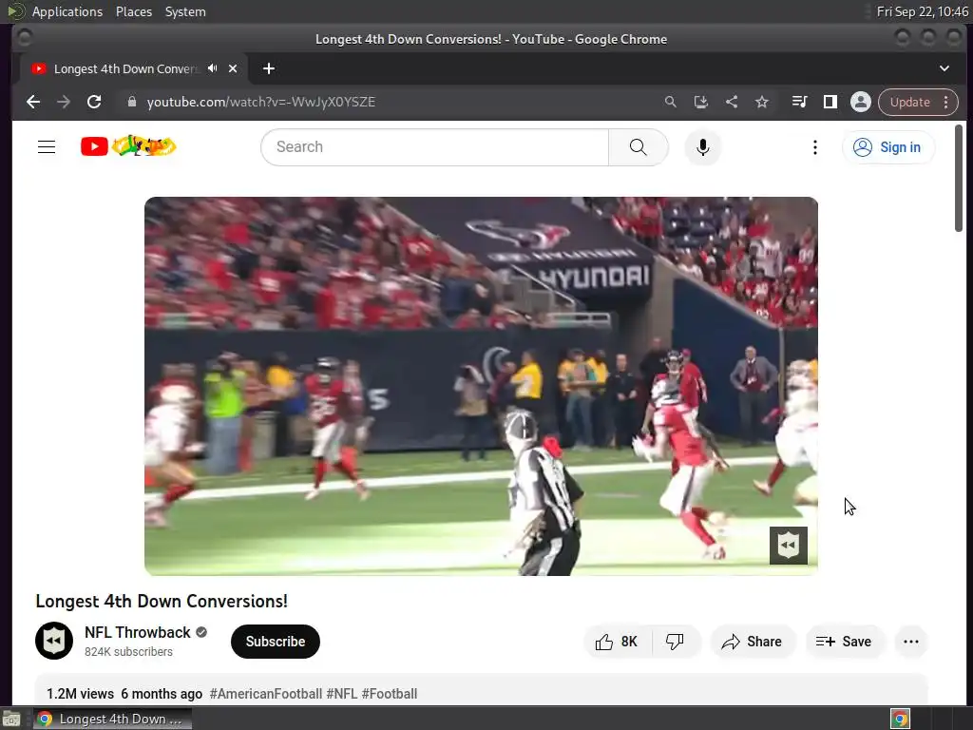Expand the tab search chevron

click(x=944, y=68)
